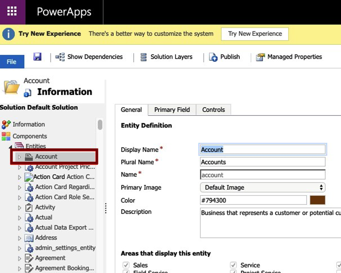Screen dimensions: 341x273
Task: Toggle the Service checkbox
Action: (234, 265)
